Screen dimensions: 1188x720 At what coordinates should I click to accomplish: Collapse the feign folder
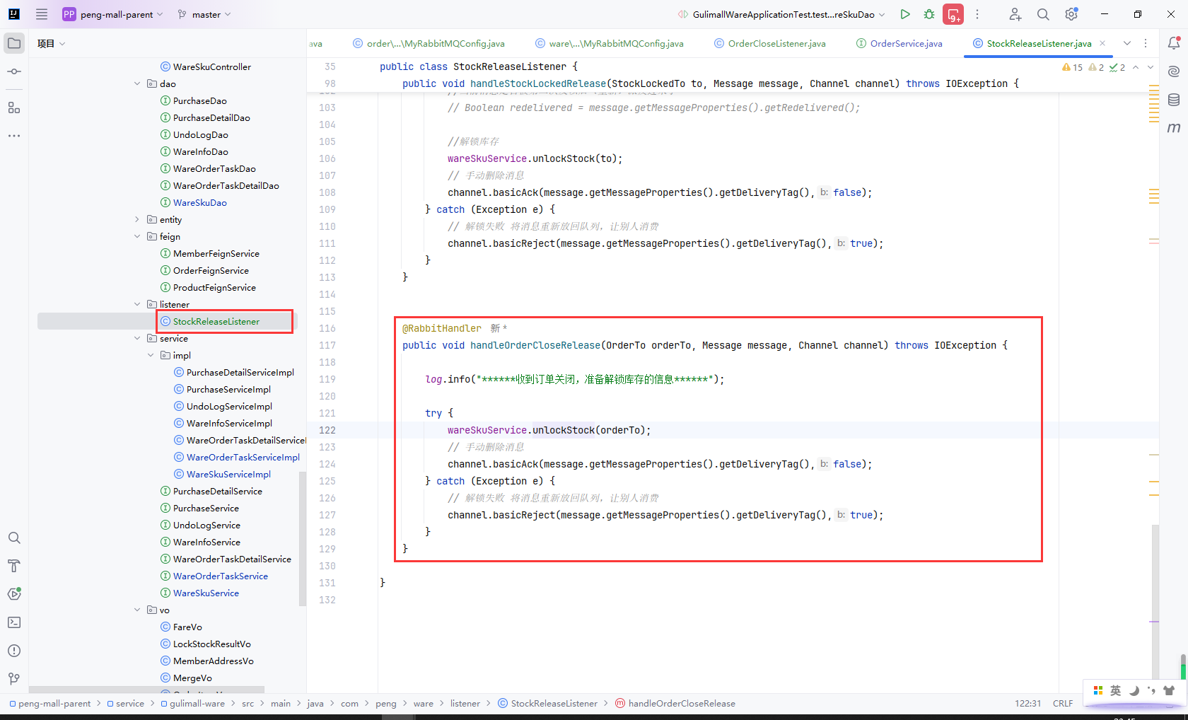(137, 236)
